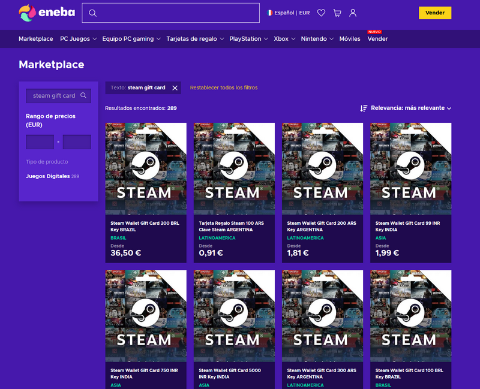480x389 pixels.
Task: Expand the Equipo PC gaming menu
Action: point(131,39)
